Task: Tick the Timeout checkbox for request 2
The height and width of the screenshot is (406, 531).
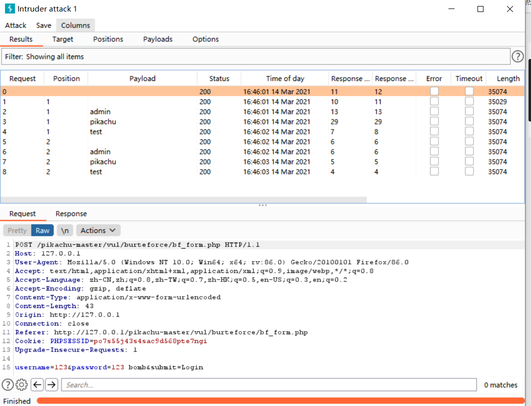Action: [469, 111]
